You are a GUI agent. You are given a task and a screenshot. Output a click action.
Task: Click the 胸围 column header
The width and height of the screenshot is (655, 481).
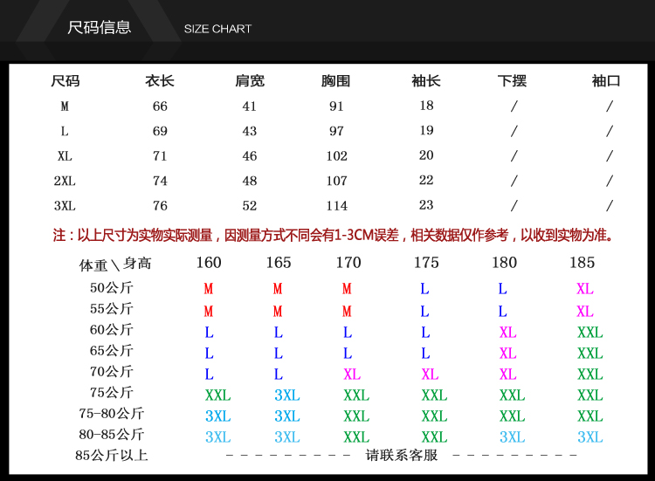[x=336, y=80]
